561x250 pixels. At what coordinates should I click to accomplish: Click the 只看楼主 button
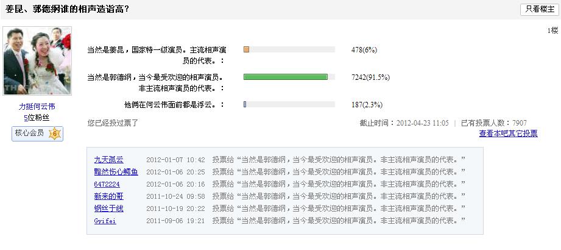pos(538,9)
